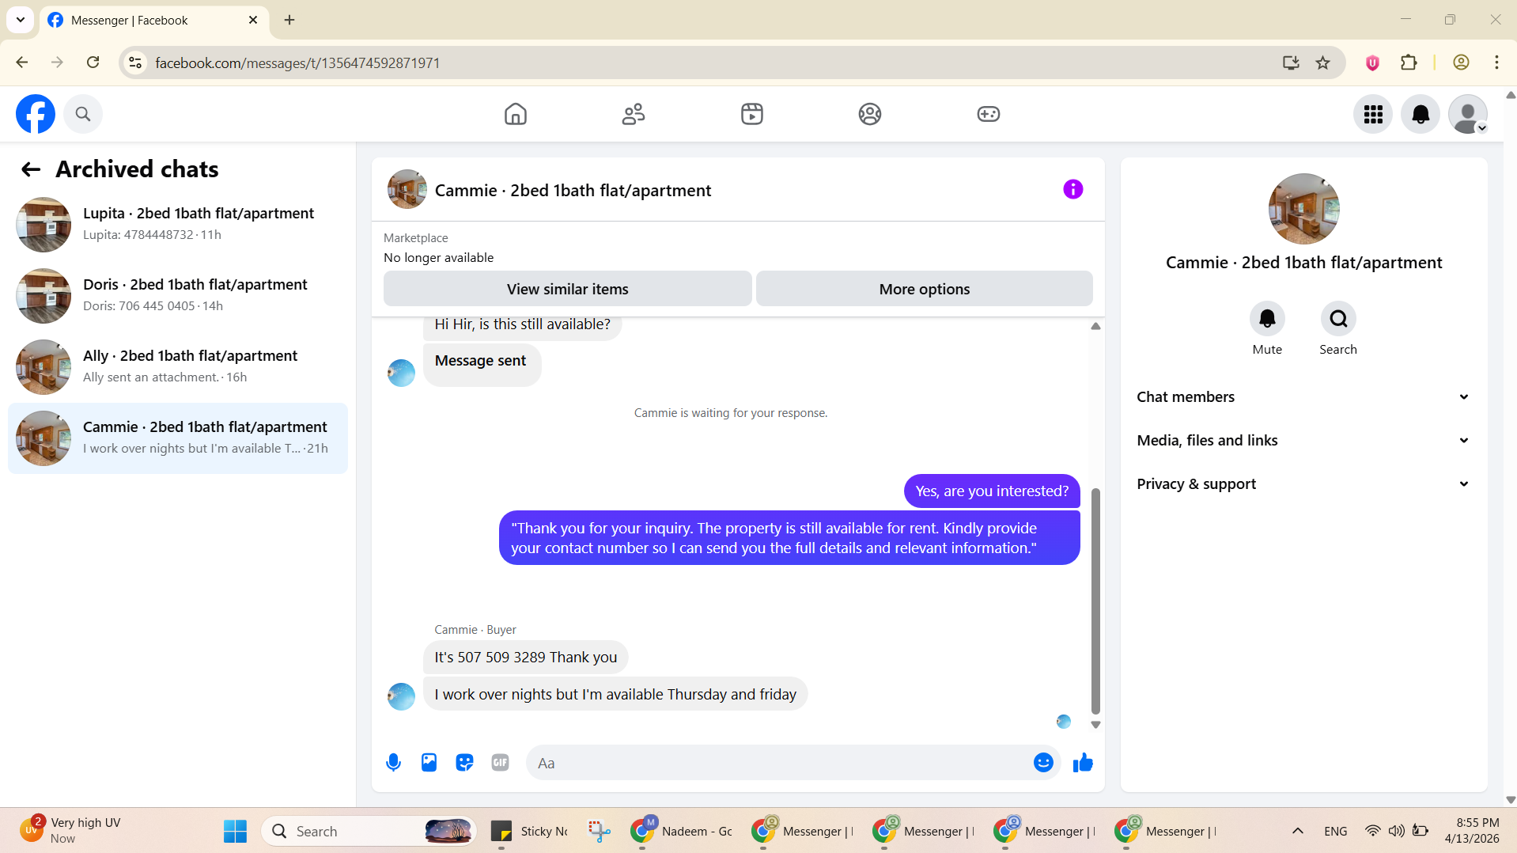Open Snipping Tool from taskbar
The image size is (1517, 853).
(x=600, y=832)
